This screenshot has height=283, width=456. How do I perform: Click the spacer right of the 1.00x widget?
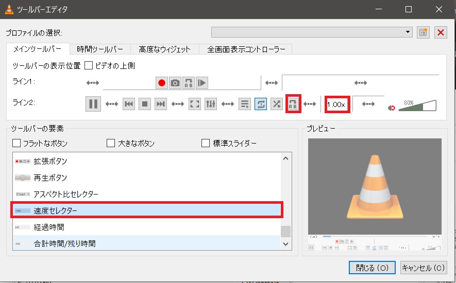pos(368,104)
